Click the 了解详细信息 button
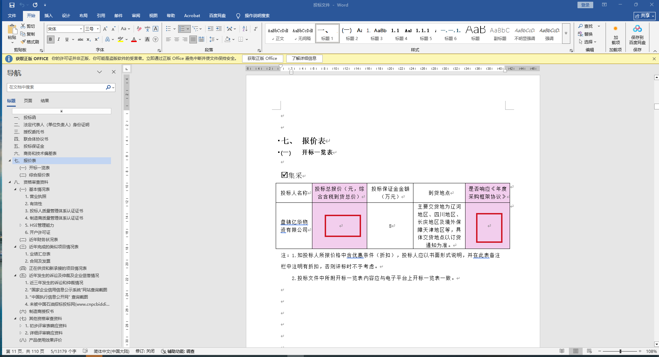 point(304,58)
